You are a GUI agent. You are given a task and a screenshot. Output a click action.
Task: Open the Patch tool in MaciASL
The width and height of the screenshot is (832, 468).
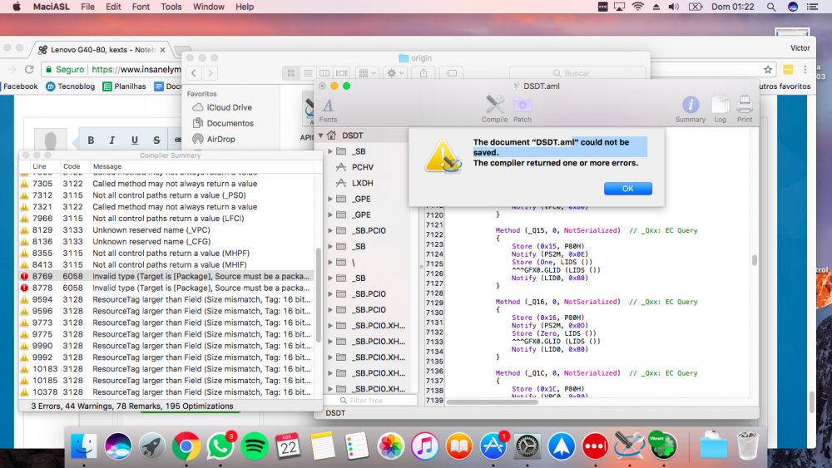pyautogui.click(x=522, y=109)
